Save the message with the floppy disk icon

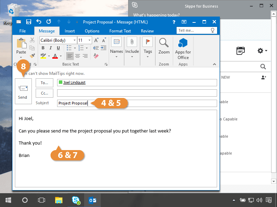coord(29,22)
